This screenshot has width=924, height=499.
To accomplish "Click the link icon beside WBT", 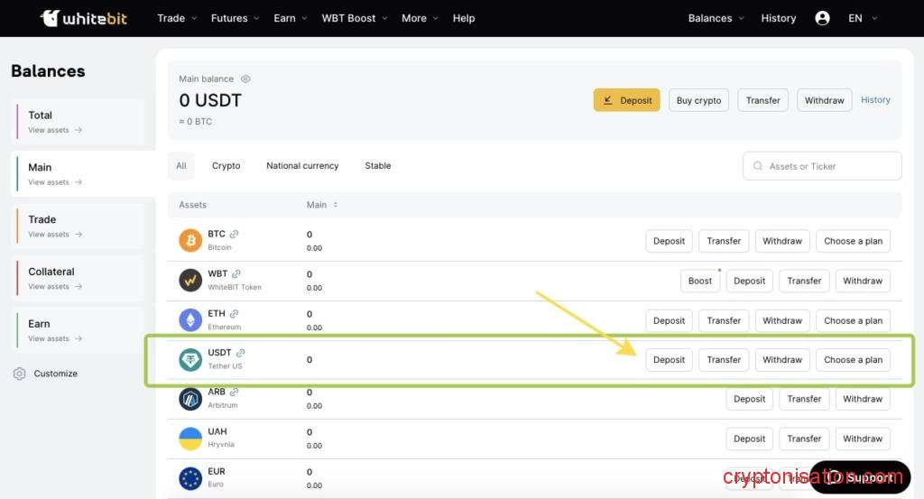I will (236, 274).
